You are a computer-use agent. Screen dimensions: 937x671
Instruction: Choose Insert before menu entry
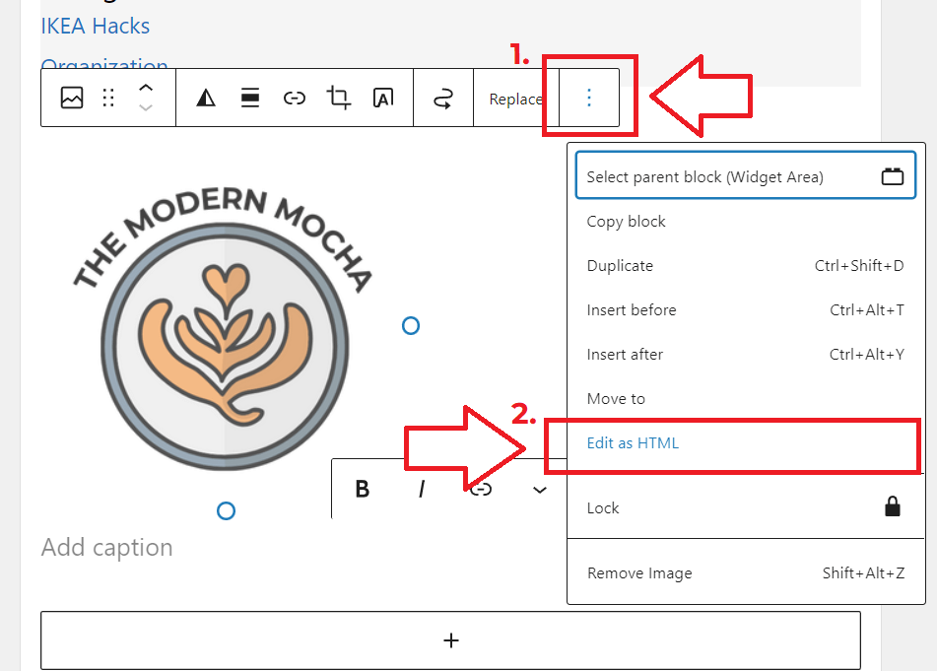(x=745, y=309)
